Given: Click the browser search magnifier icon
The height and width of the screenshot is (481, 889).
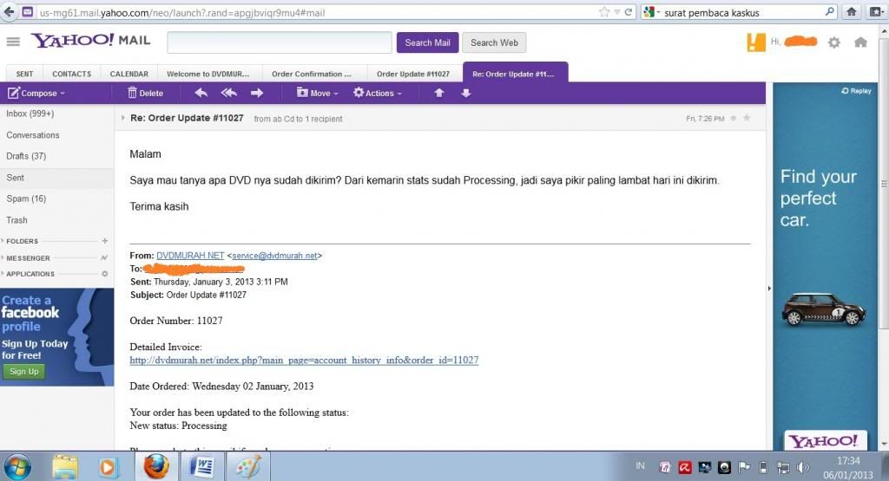Looking at the screenshot, I should point(829,12).
